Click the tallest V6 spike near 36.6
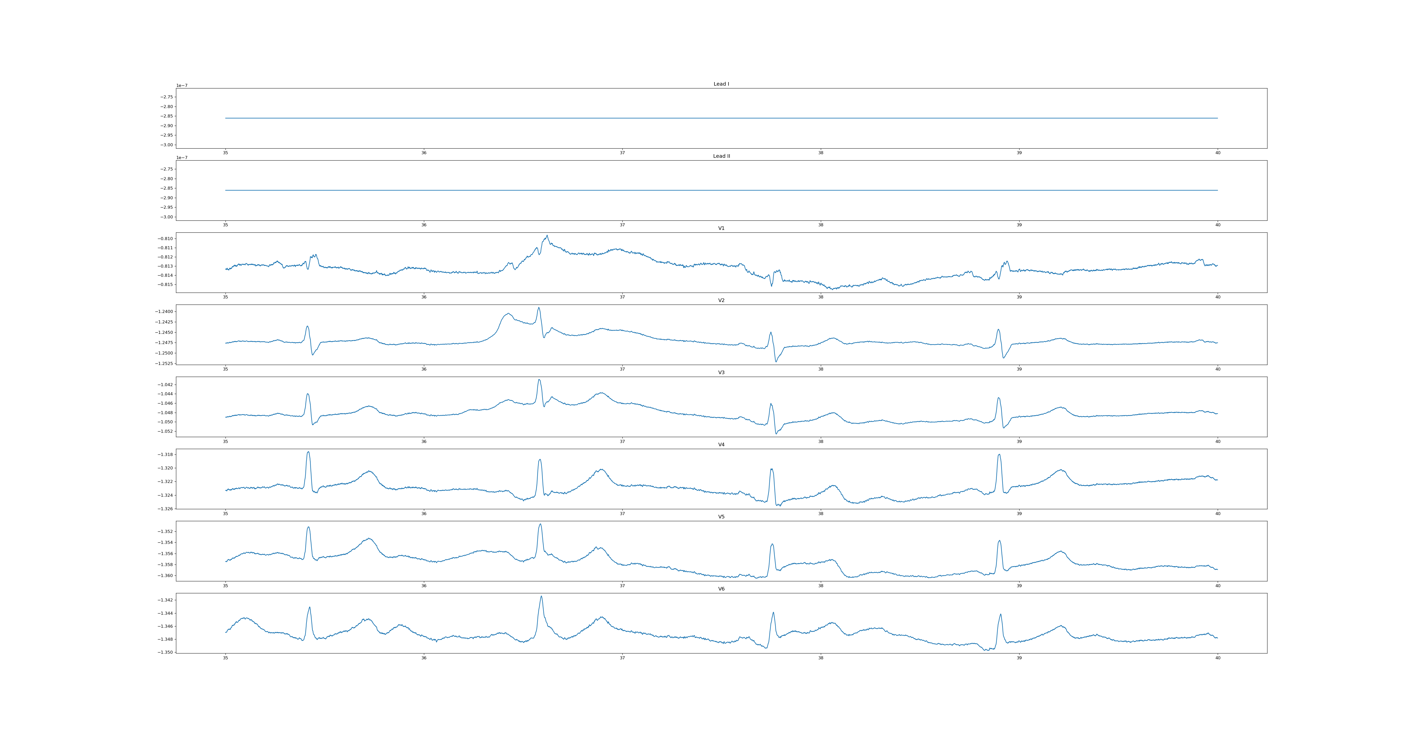 (x=542, y=597)
